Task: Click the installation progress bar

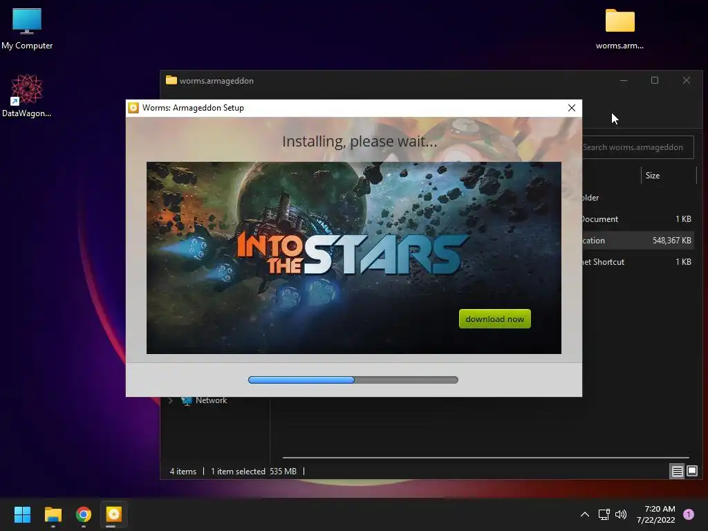Action: coord(353,380)
